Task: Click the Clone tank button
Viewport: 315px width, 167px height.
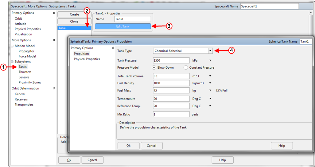Action: point(74,21)
